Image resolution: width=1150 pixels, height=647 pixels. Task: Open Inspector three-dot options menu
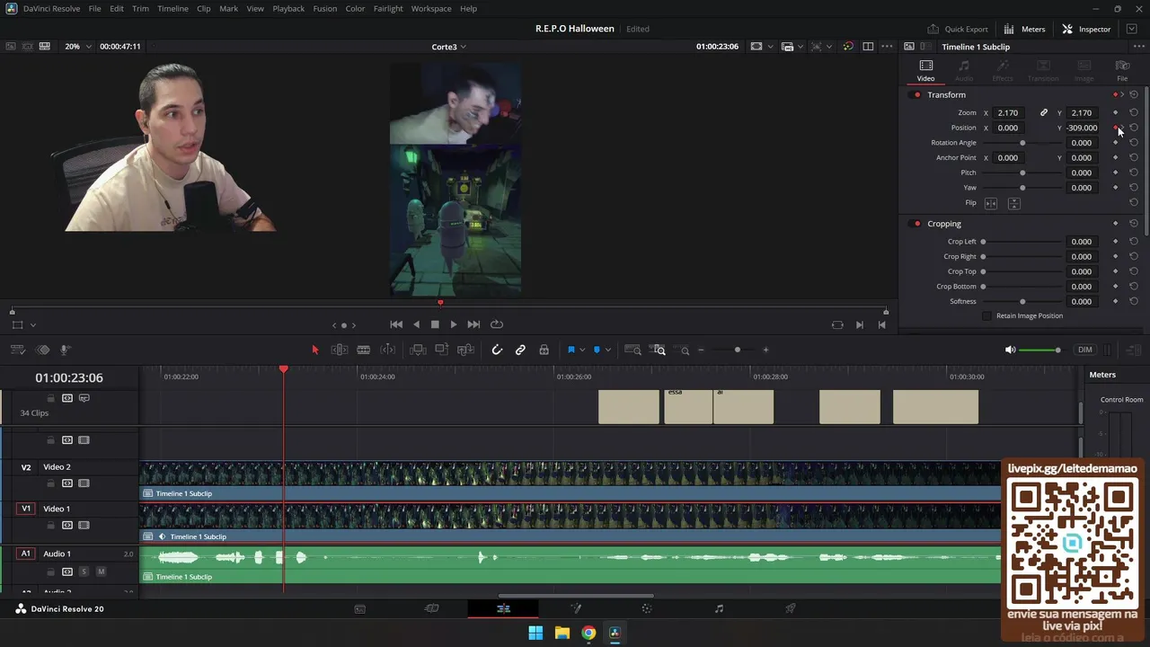tap(1137, 47)
